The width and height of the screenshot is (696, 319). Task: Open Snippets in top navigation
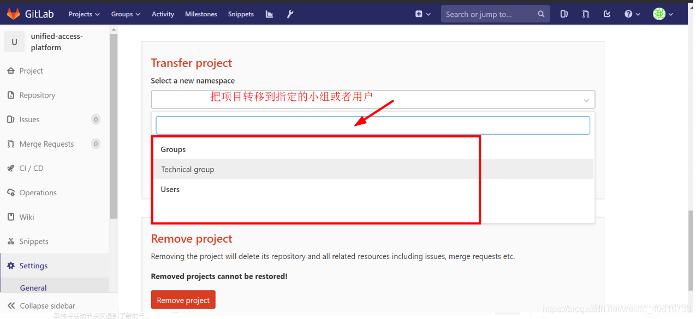tap(241, 14)
